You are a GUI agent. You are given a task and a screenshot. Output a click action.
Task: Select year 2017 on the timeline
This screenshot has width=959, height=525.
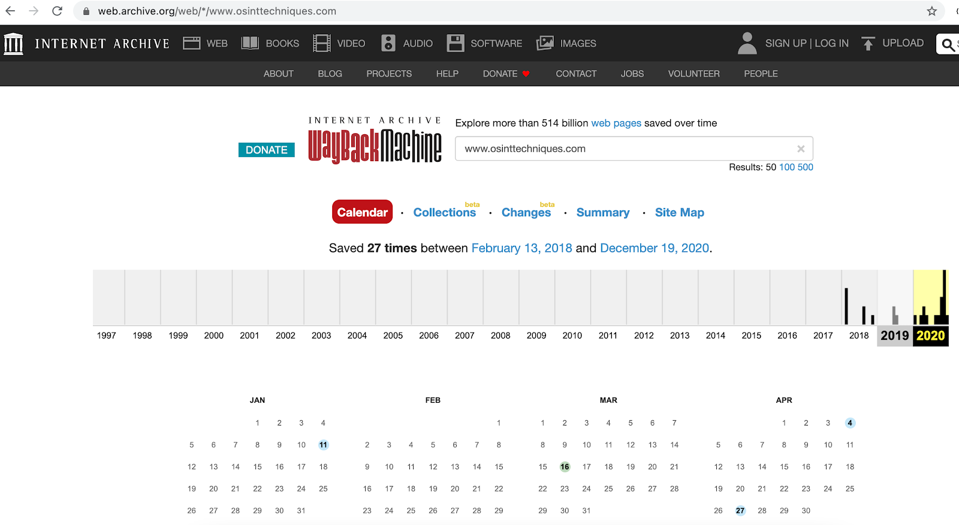click(823, 336)
